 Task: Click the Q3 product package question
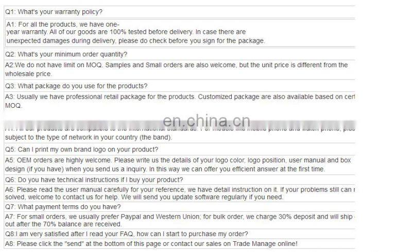pyautogui.click(x=76, y=86)
